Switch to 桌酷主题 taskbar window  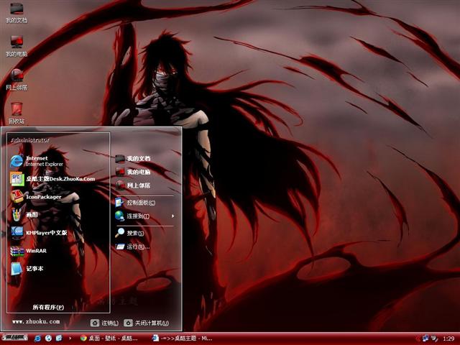[183, 339]
